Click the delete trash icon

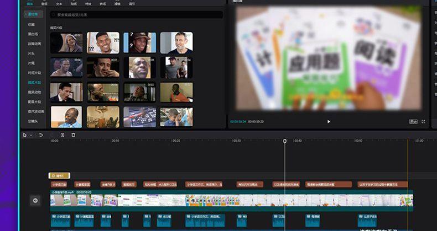(73, 135)
